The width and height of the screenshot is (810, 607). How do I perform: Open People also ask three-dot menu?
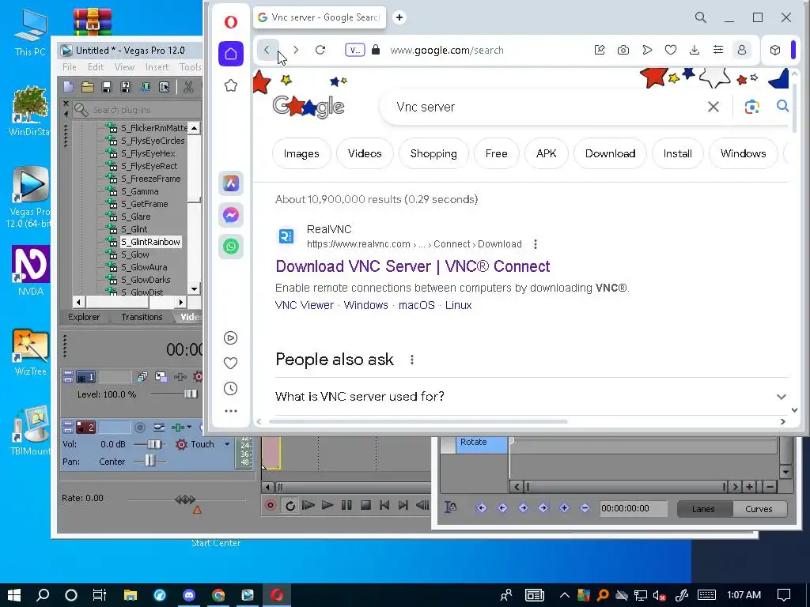pyautogui.click(x=411, y=360)
